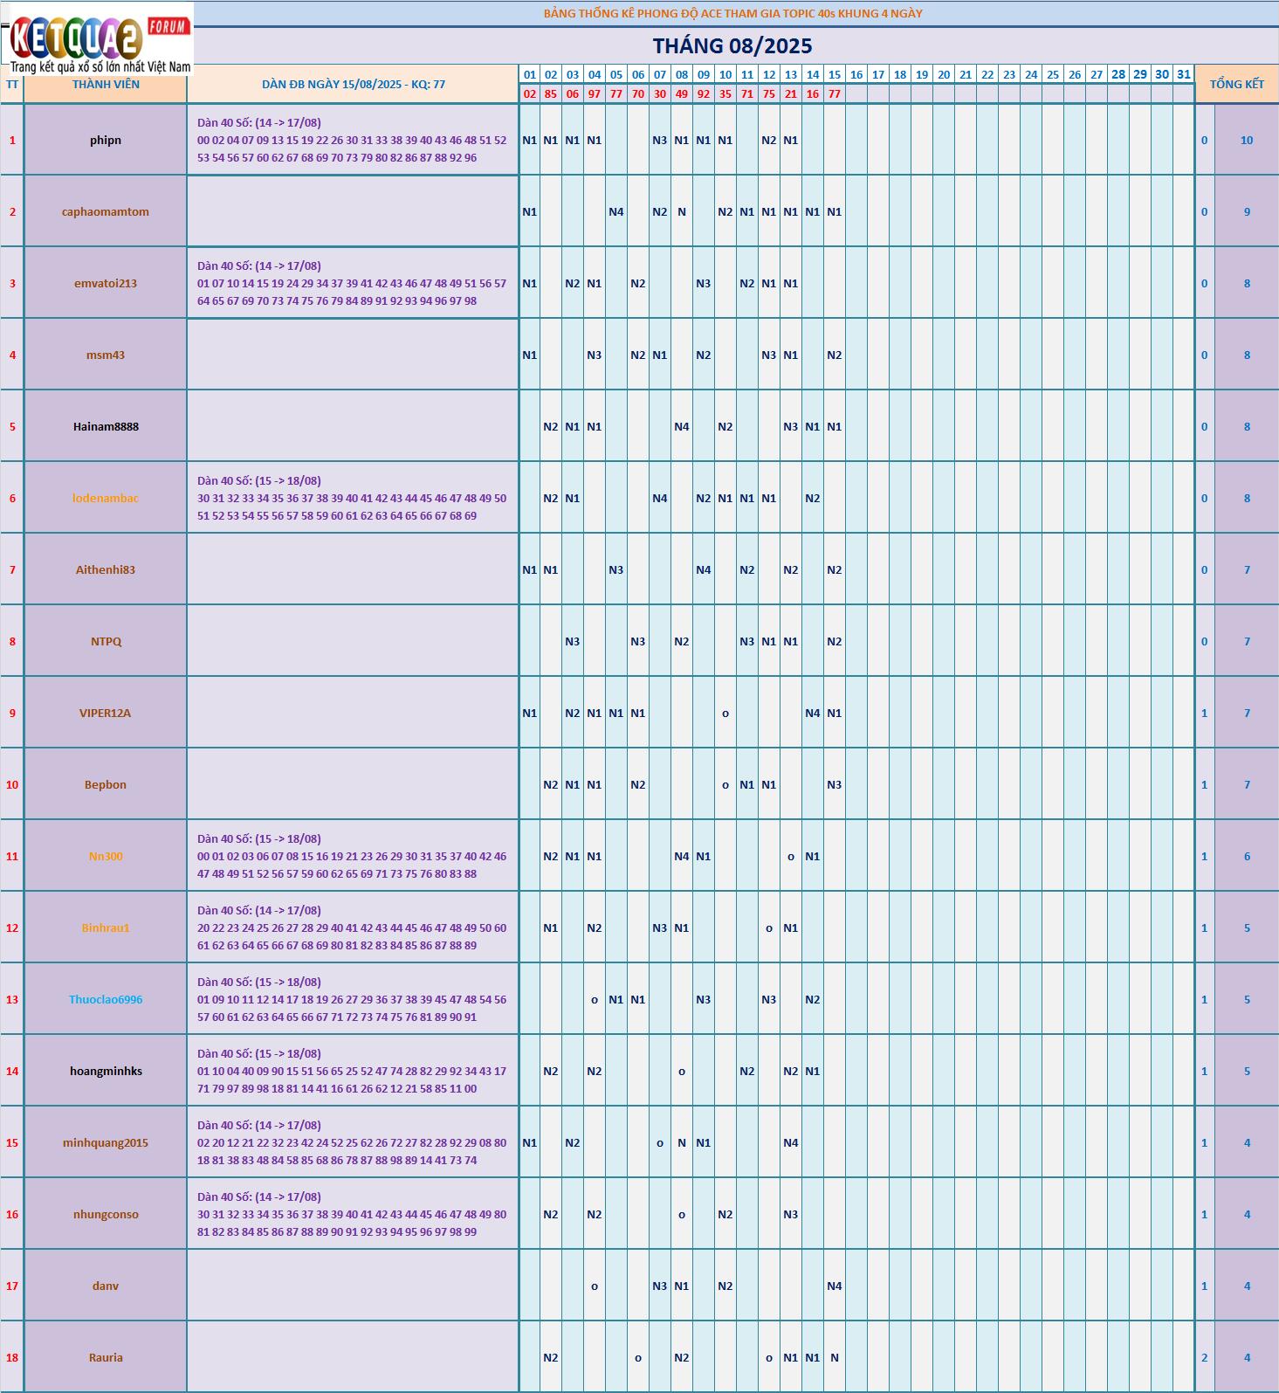Screen dimensions: 1279x1393
Task: Click minhquang2015's N4 cell on day 13
Action: (791, 1143)
